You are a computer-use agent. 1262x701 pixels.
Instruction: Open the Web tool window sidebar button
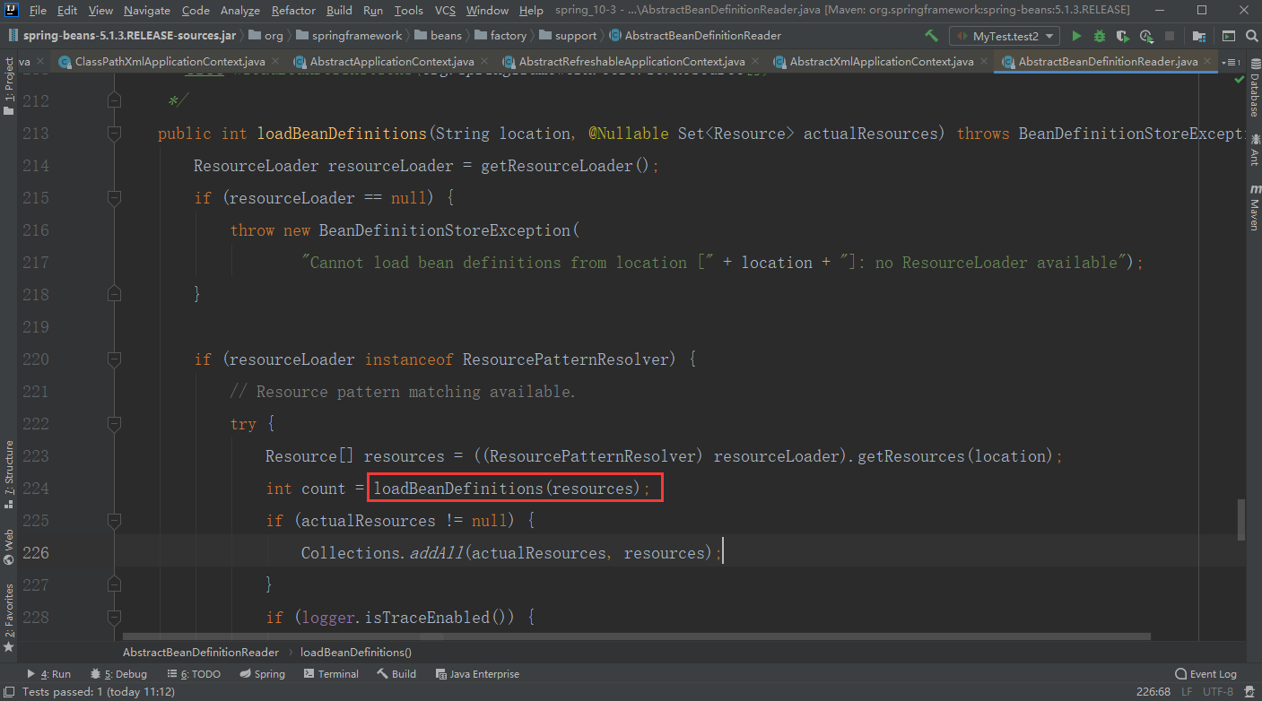coord(9,547)
